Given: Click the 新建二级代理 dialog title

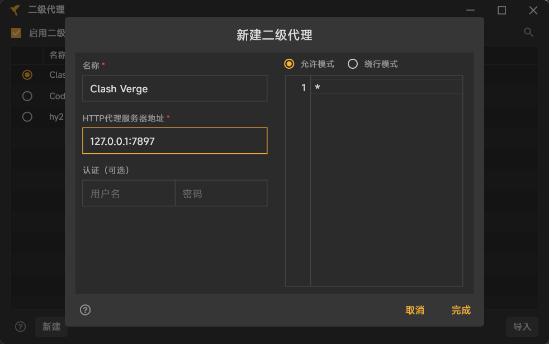Looking at the screenshot, I should point(274,35).
